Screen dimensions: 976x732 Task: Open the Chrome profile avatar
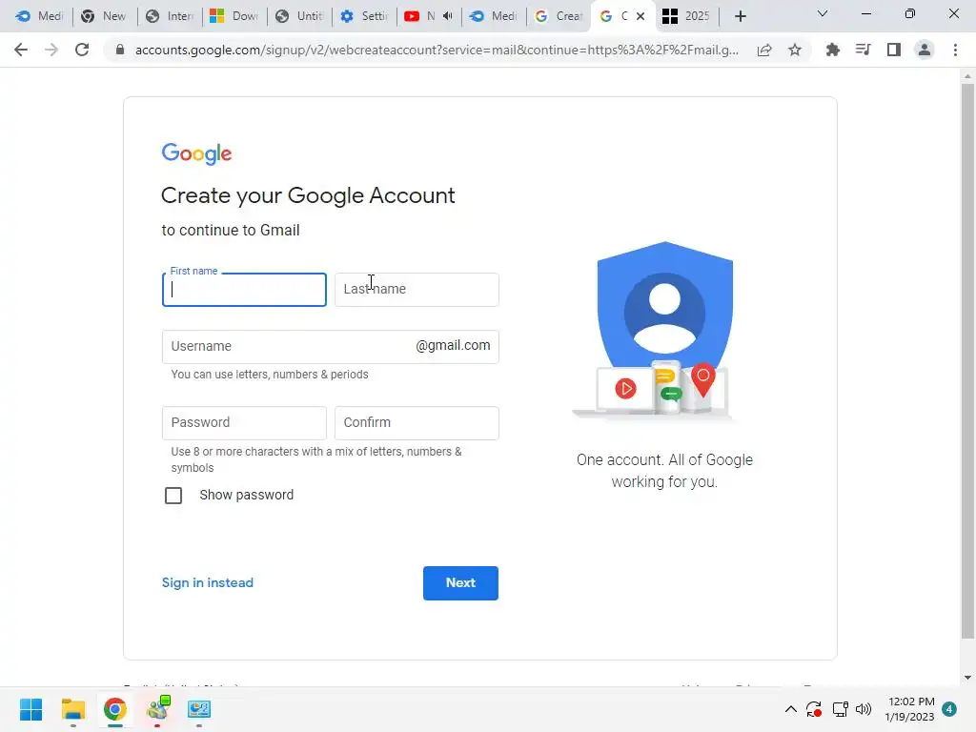click(925, 50)
